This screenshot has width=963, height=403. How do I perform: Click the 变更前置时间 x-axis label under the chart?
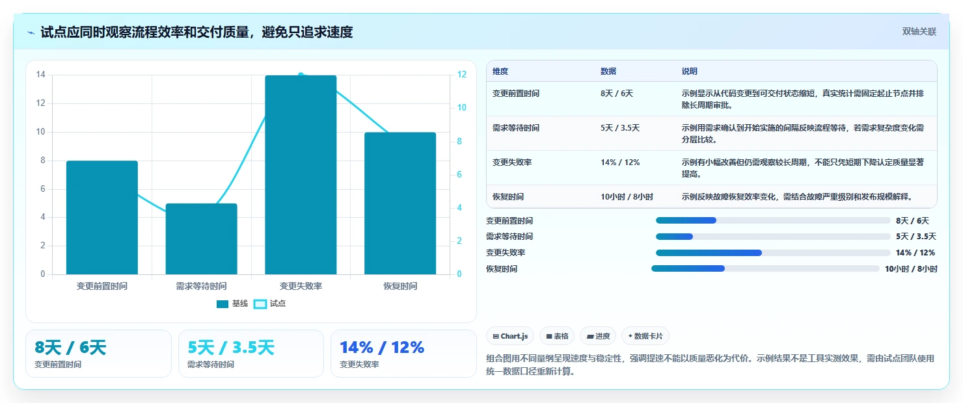102,286
